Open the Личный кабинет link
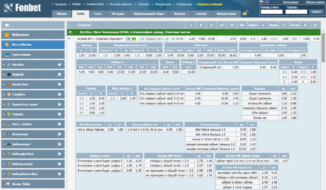326x190 pixels. coord(121,4)
